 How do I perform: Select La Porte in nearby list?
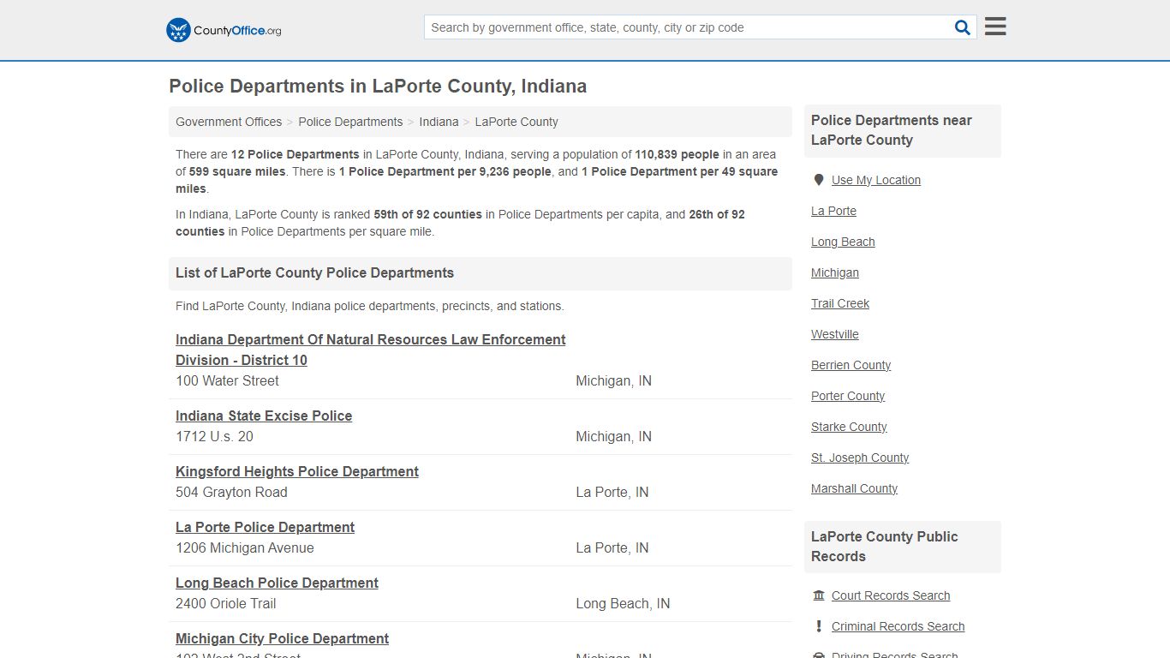(x=833, y=211)
